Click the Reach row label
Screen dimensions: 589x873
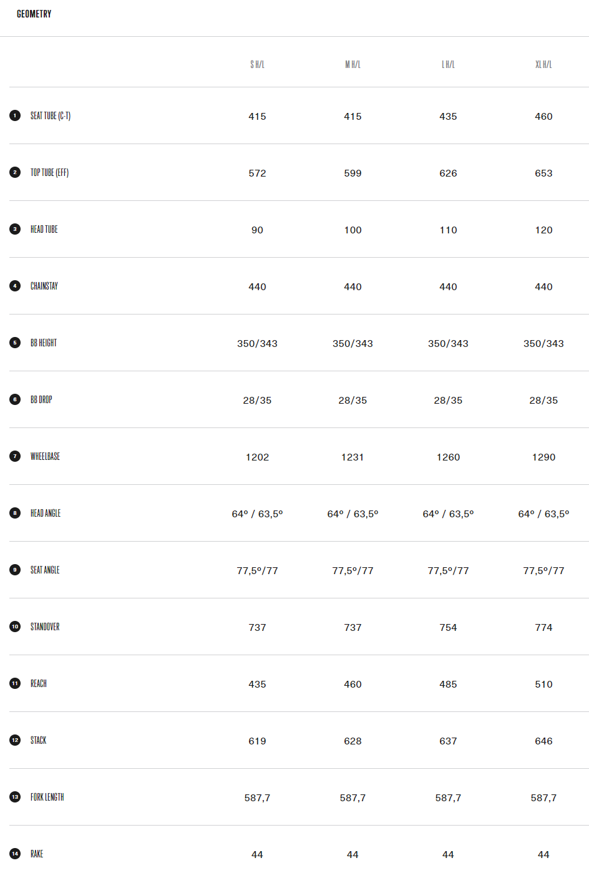(39, 683)
